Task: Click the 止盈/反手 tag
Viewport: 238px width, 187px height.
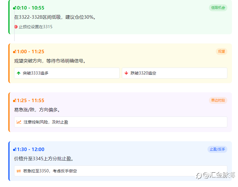Action: tap(217, 149)
